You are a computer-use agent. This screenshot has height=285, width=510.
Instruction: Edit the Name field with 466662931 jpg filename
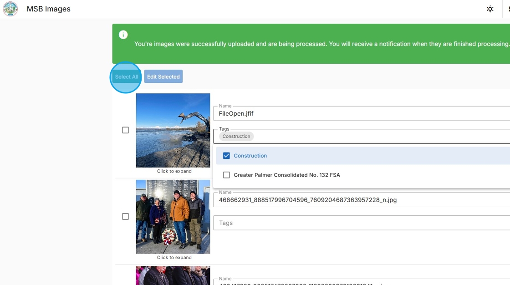[x=362, y=200]
